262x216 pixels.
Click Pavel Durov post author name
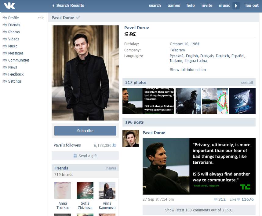[x=154, y=132]
